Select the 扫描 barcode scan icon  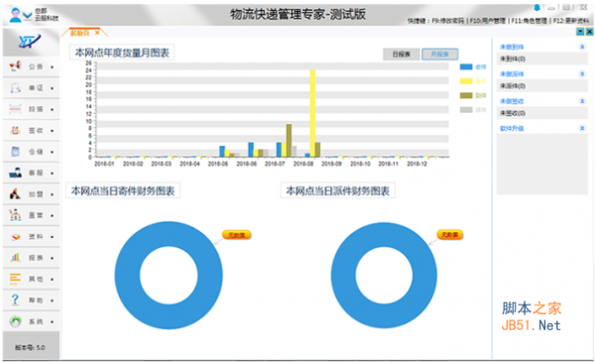[x=15, y=109]
